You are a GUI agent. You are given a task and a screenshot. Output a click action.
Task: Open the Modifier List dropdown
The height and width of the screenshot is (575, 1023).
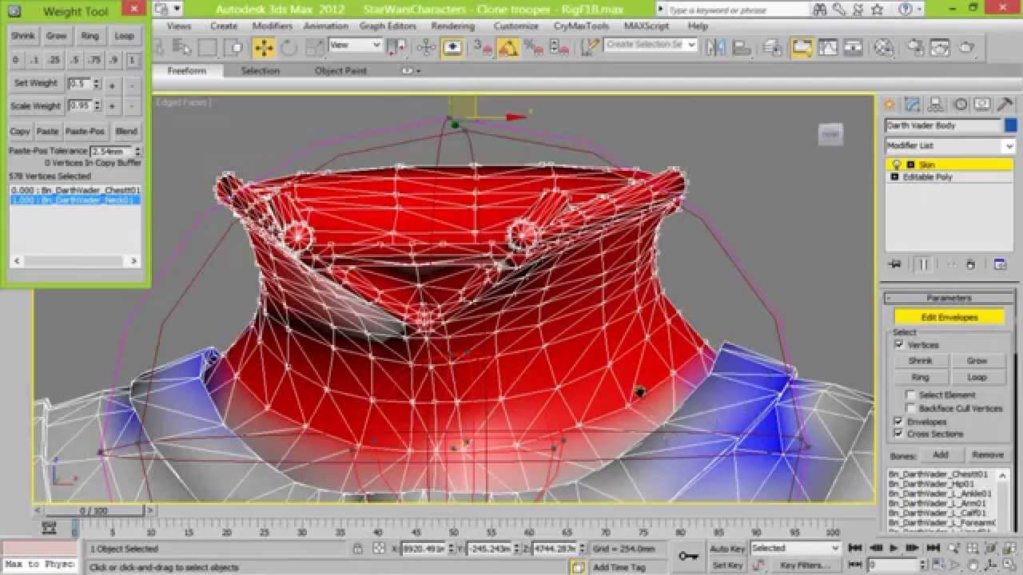950,146
